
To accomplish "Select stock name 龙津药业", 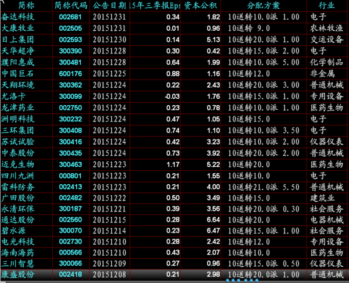I will [x=17, y=108].
